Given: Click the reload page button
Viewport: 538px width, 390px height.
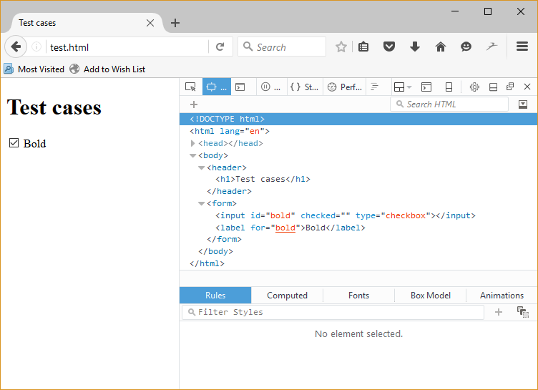Looking at the screenshot, I should point(220,47).
